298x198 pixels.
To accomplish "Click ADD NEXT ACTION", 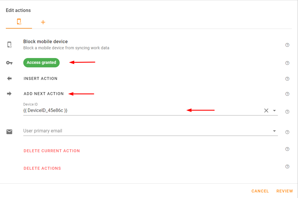I will (44, 94).
